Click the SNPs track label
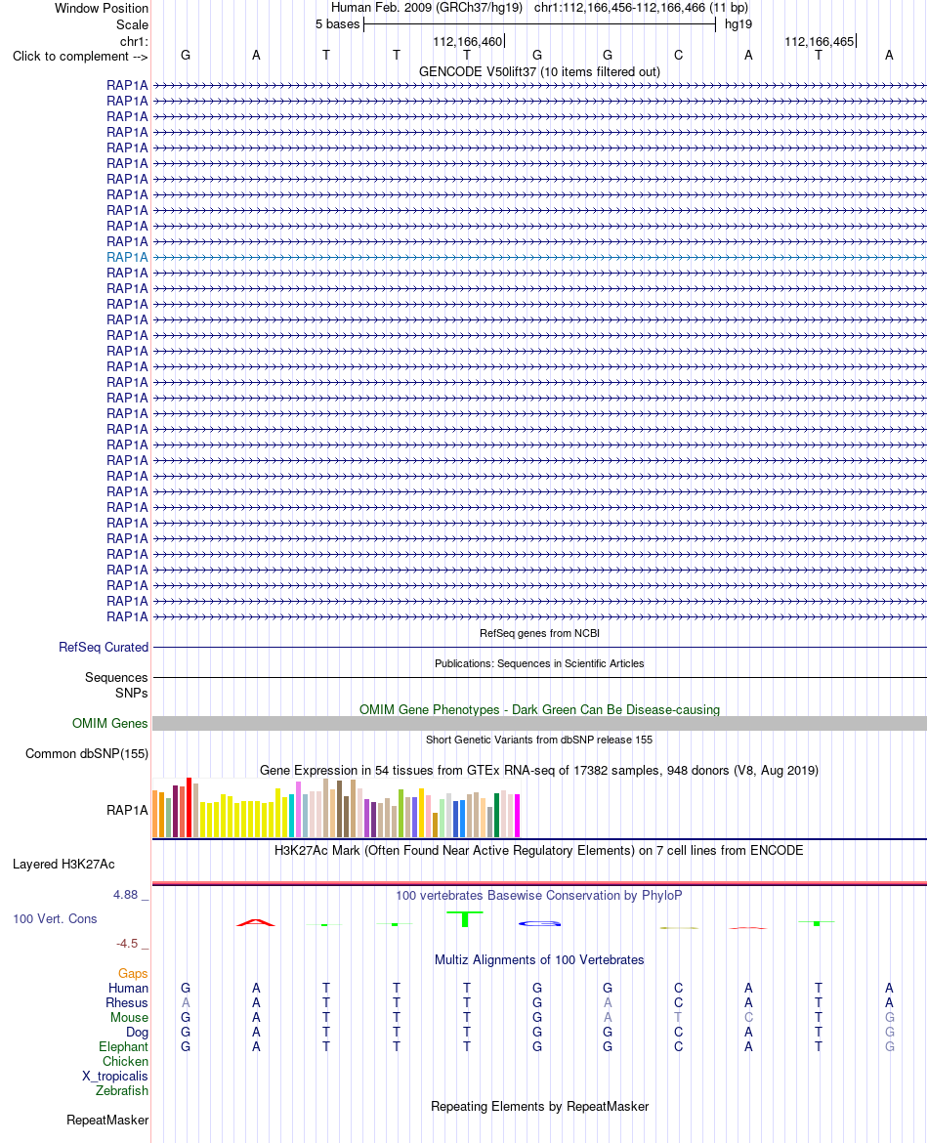The image size is (928, 1143). [x=131, y=694]
